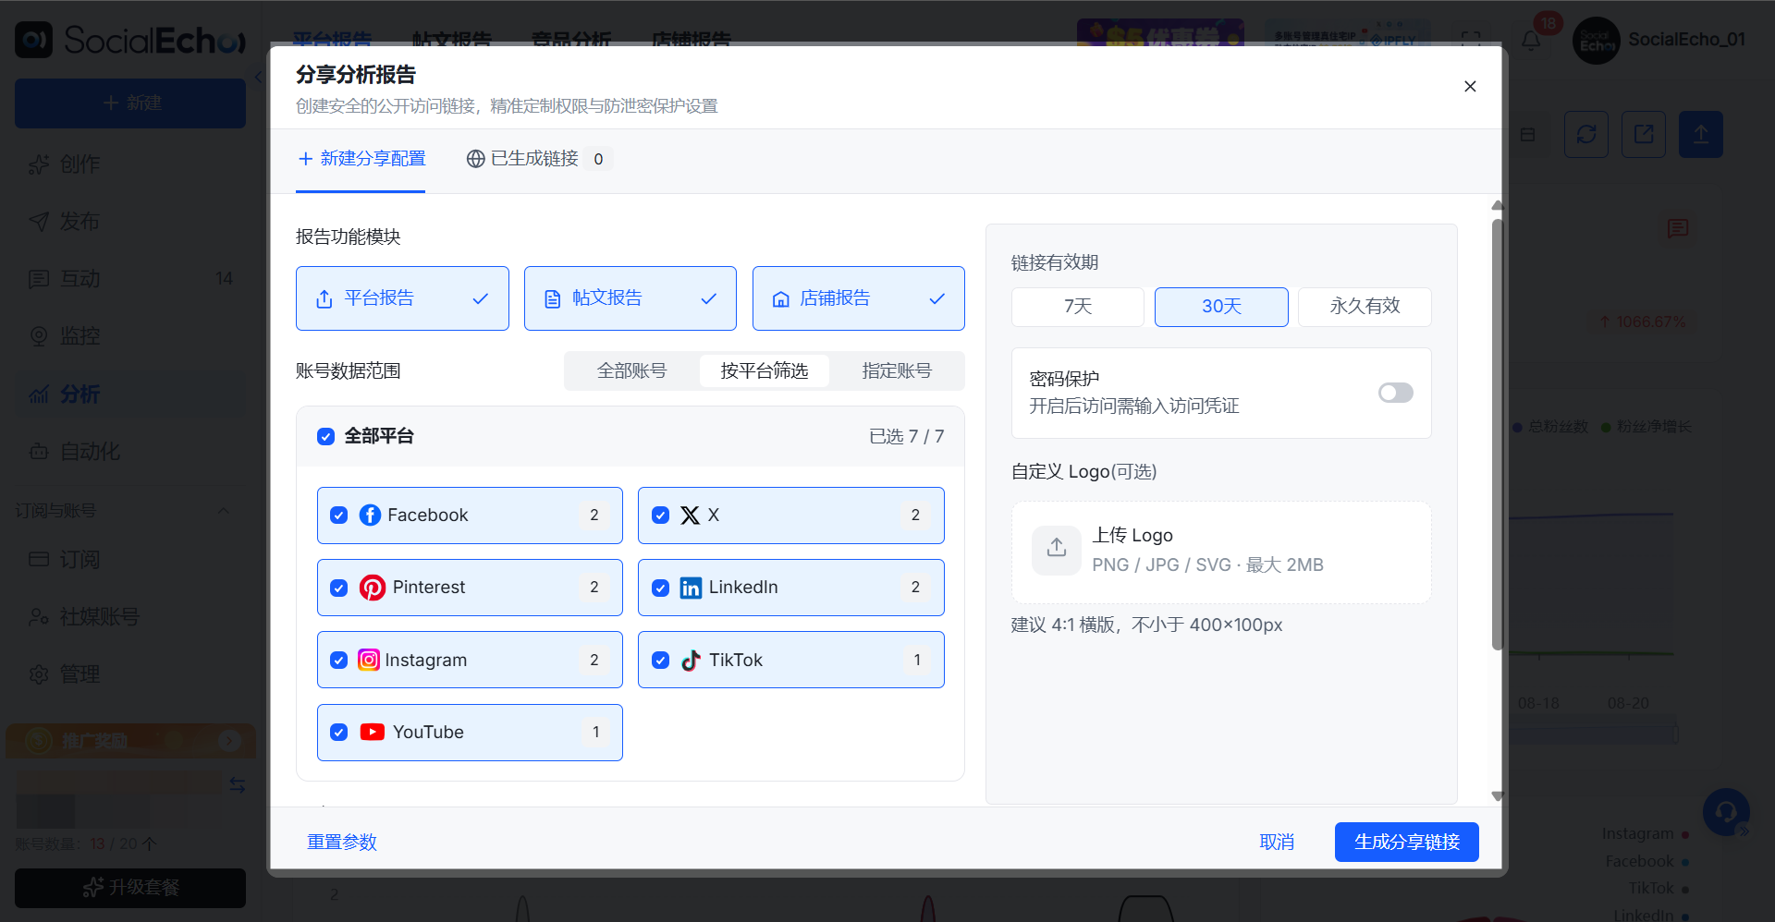1775x922 pixels.
Task: Click the blue upload icon button behind dialog
Action: point(1701,135)
